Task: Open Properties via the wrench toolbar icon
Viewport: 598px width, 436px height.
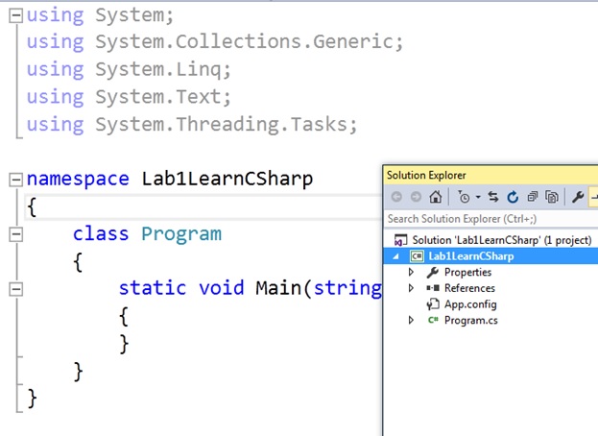Action: [578, 197]
